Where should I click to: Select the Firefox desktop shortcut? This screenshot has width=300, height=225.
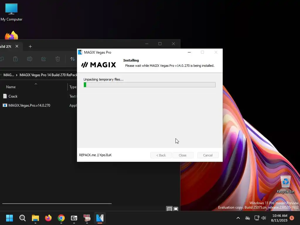point(11,35)
